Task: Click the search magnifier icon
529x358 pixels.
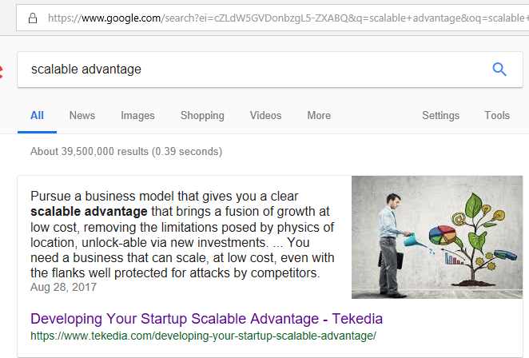Action: (499, 70)
